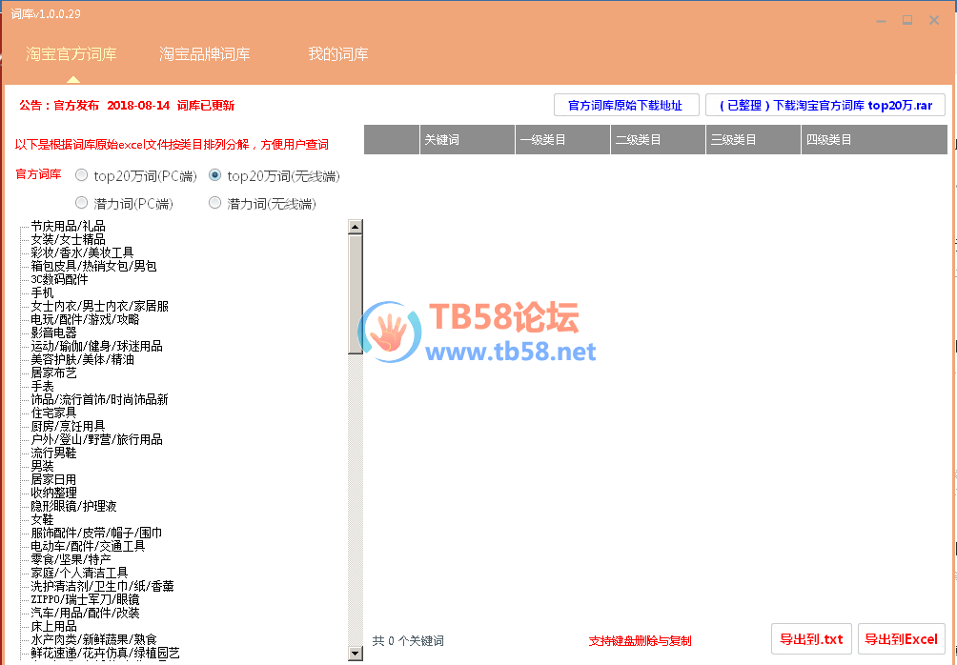
Task: Export keywords with 导出到.txt button
Action: [811, 638]
